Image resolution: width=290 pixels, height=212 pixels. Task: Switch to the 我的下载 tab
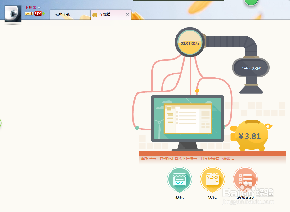tap(70, 15)
